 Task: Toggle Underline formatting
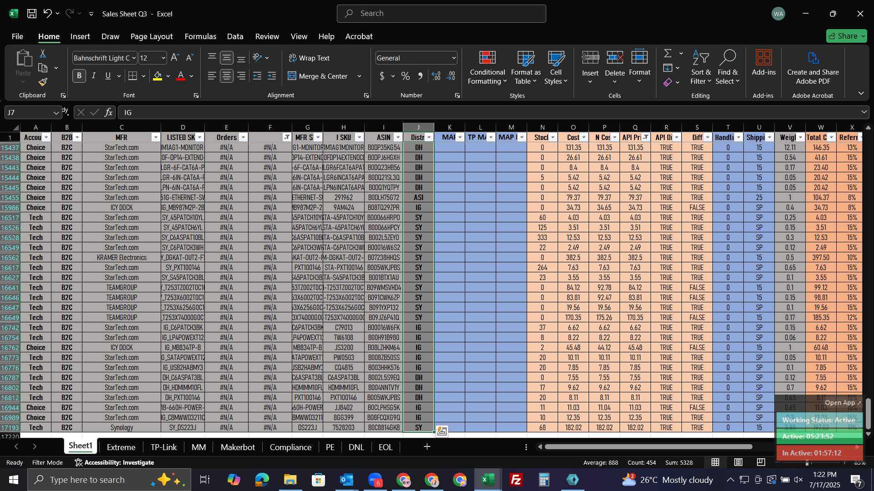[108, 76]
